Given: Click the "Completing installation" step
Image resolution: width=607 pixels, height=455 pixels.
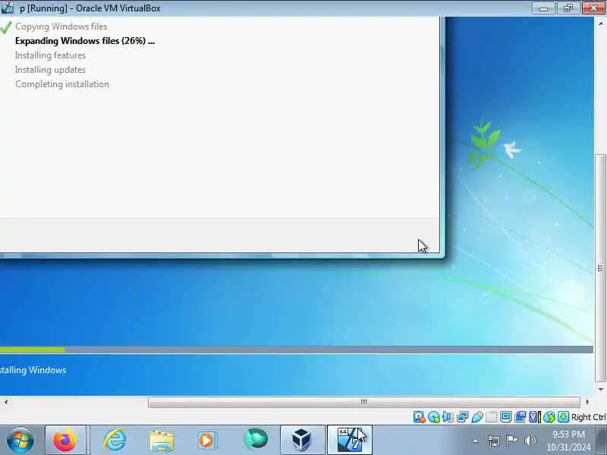Looking at the screenshot, I should (x=62, y=84).
